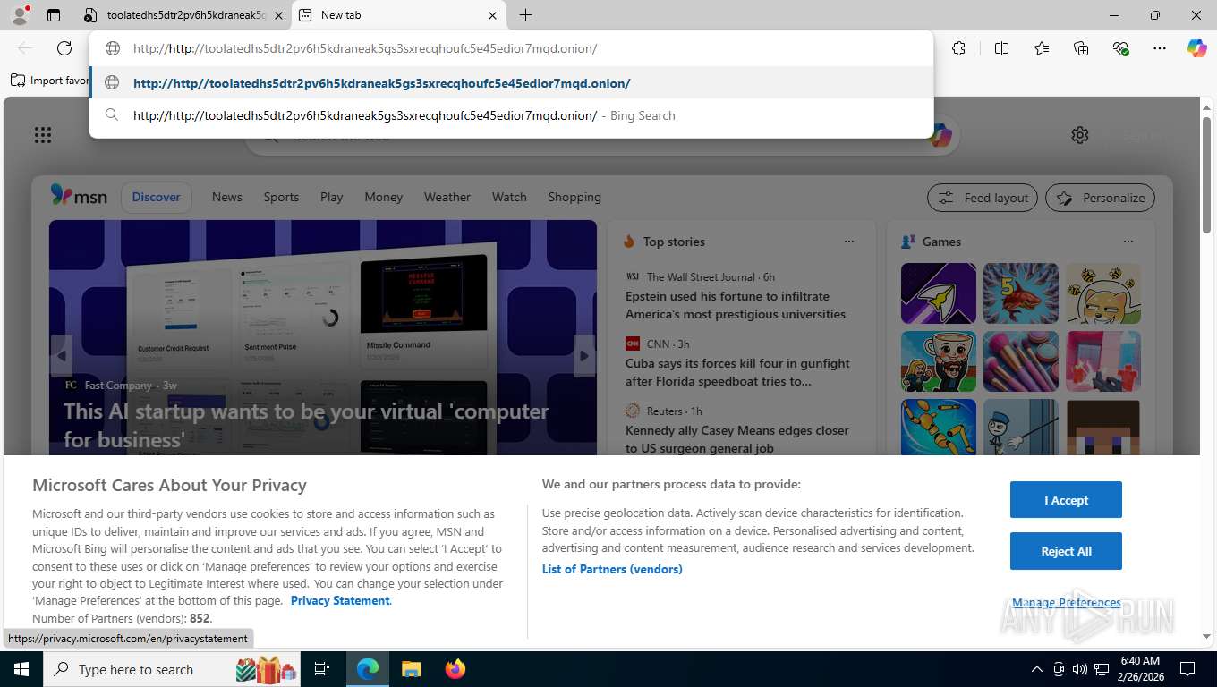Open Edge Settings and more menu
1217x687 pixels.
pyautogui.click(x=1160, y=48)
